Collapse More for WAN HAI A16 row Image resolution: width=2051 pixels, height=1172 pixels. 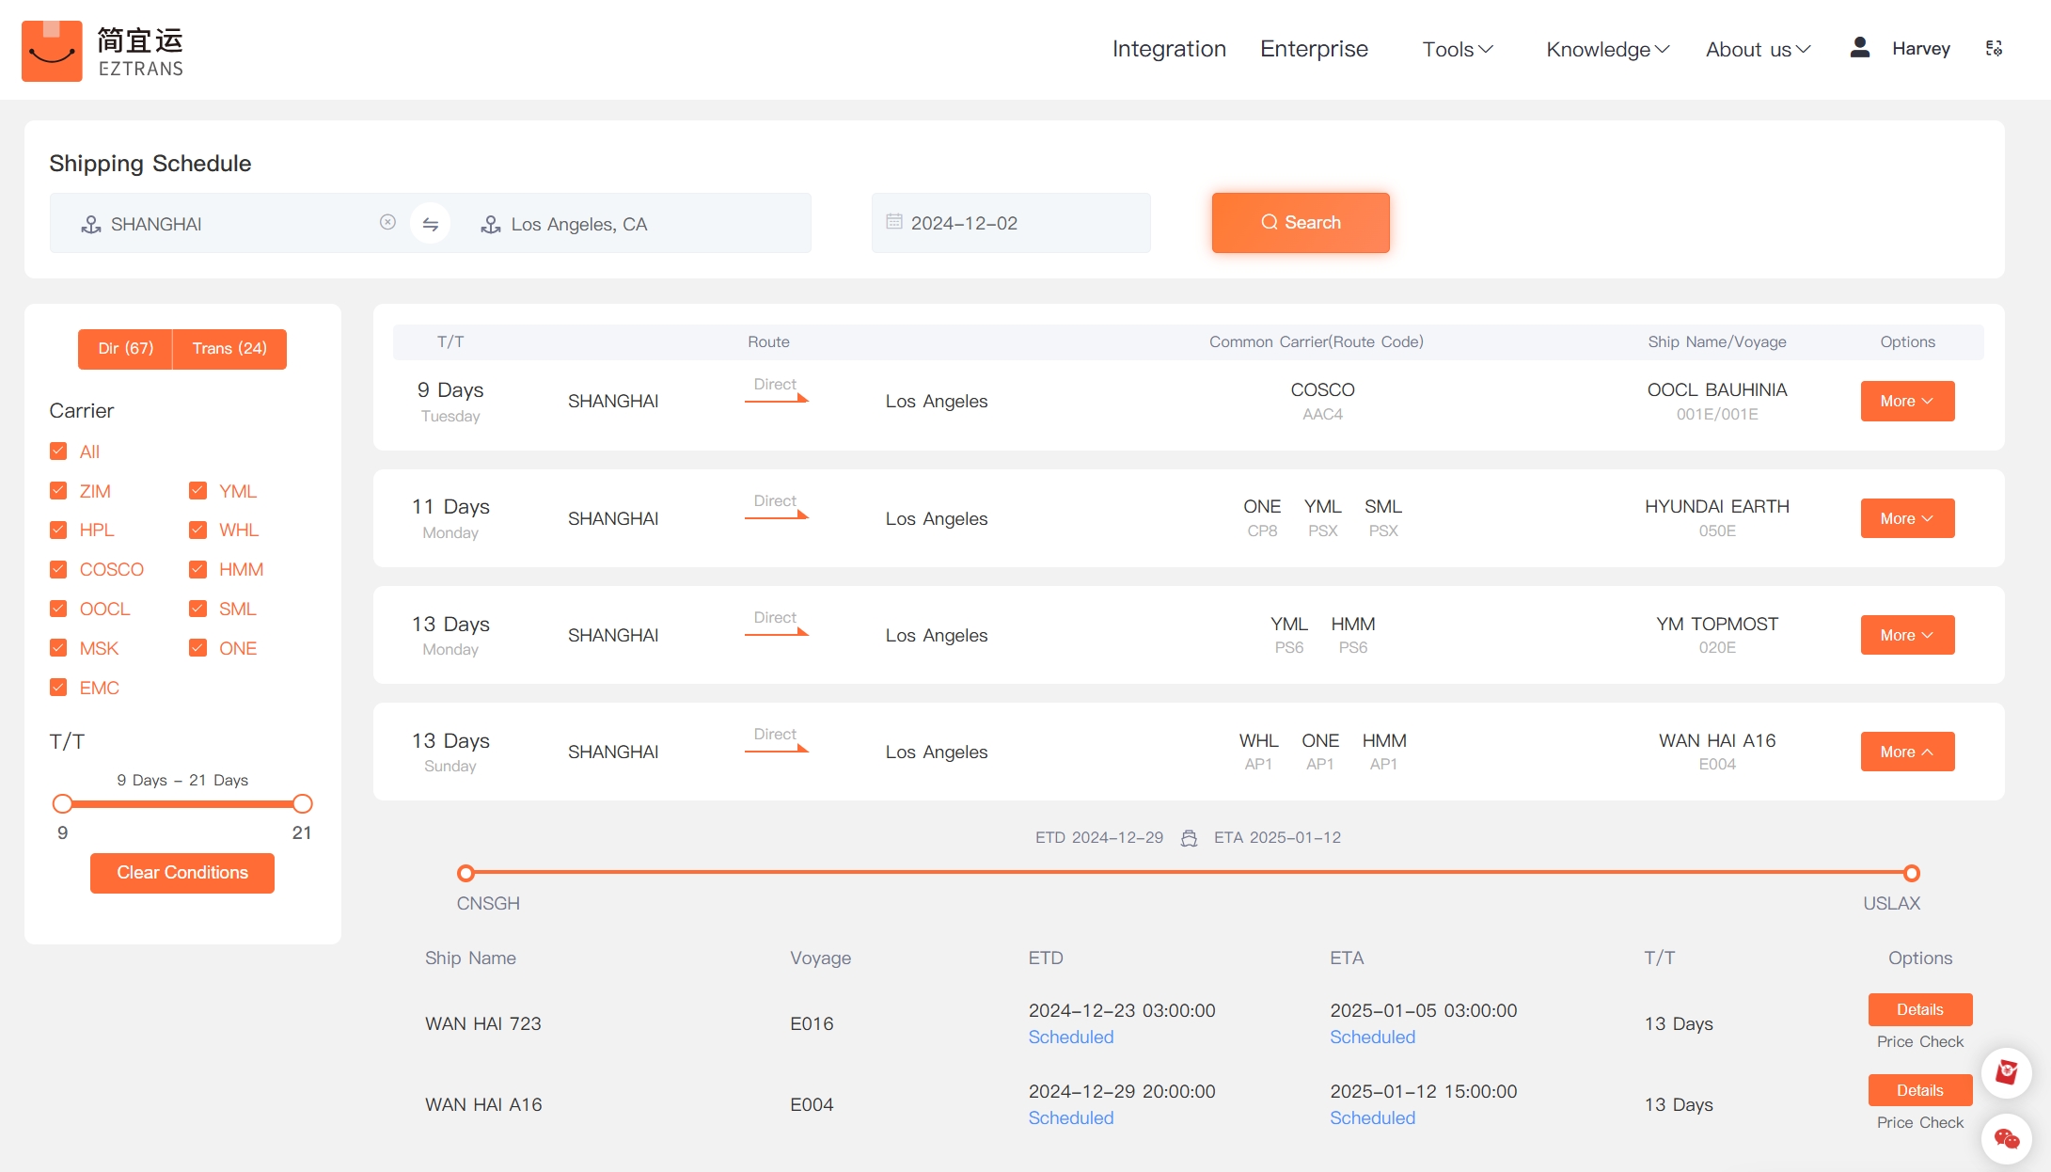[x=1906, y=752]
